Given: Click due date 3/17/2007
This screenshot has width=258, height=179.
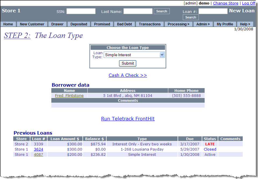Looking at the screenshot, I should coord(190,144).
